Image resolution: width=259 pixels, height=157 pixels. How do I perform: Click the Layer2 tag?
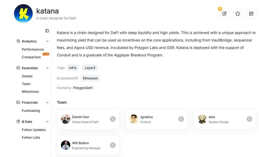coord(90,68)
